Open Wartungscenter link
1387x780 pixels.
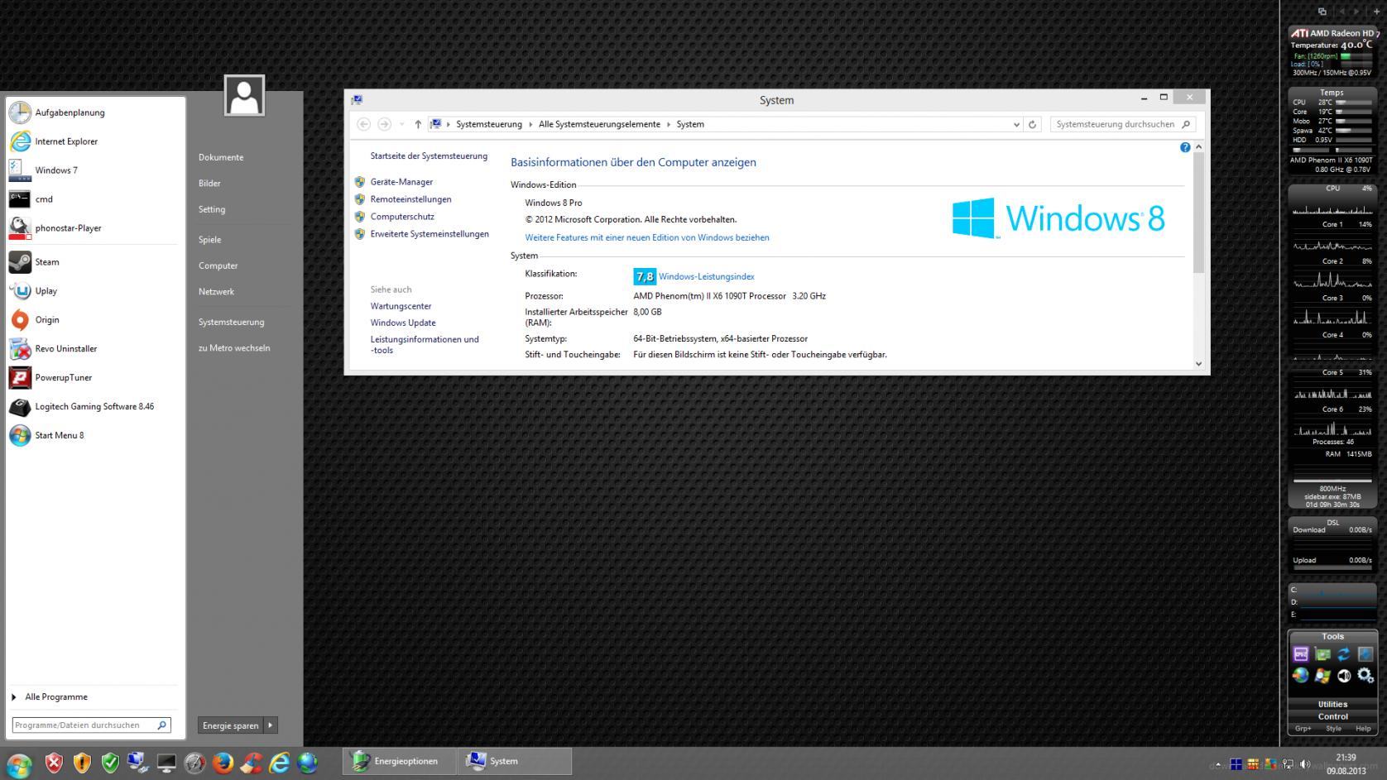401,306
